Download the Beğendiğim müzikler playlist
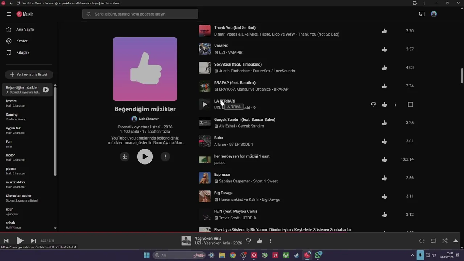This screenshot has height=261, width=464. 125,157
